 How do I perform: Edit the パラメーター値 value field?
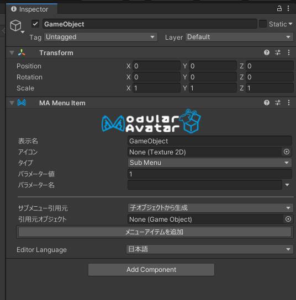coord(210,174)
